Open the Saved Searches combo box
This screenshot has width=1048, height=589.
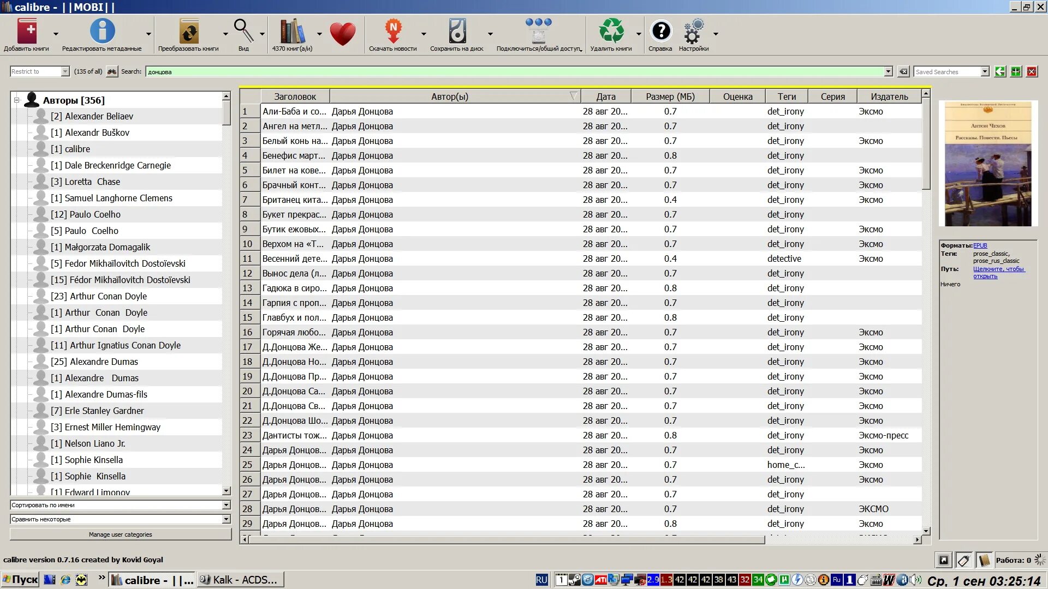click(x=951, y=71)
